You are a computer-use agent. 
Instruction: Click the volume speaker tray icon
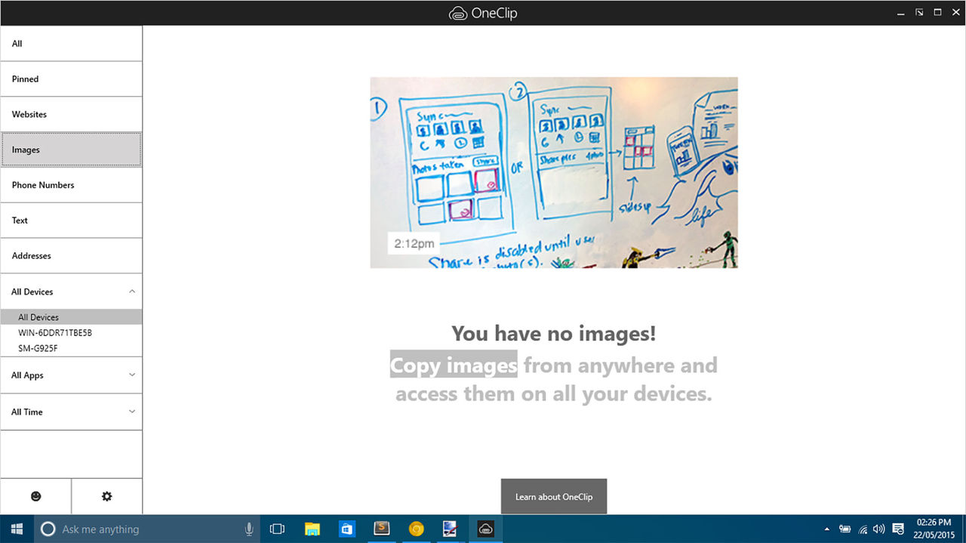[879, 529]
